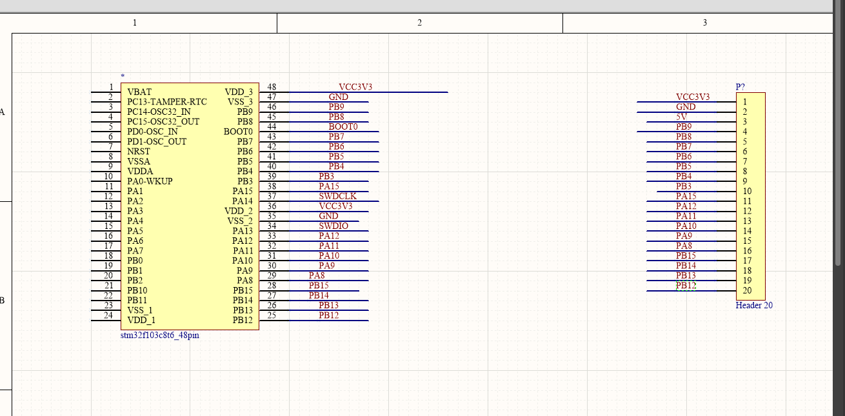845x416 pixels.
Task: Click the SWDCLK net label
Action: 337,196
